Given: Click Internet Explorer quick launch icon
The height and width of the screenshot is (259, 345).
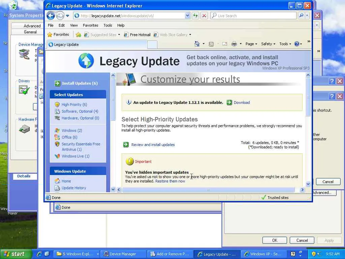Looking at the screenshot, I should point(40,254).
